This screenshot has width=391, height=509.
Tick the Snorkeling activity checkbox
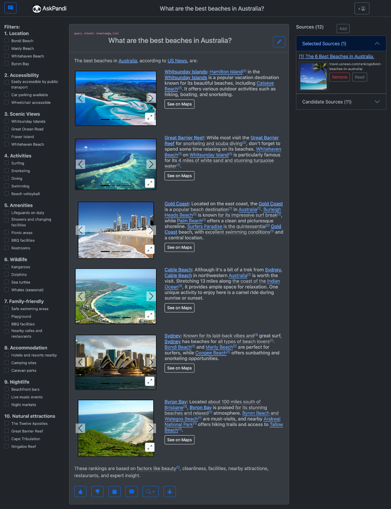point(6,171)
